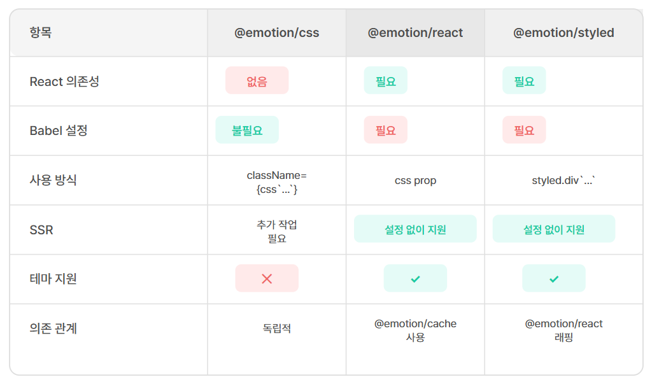Click the @emotion/cache 사용 cell

pos(415,330)
